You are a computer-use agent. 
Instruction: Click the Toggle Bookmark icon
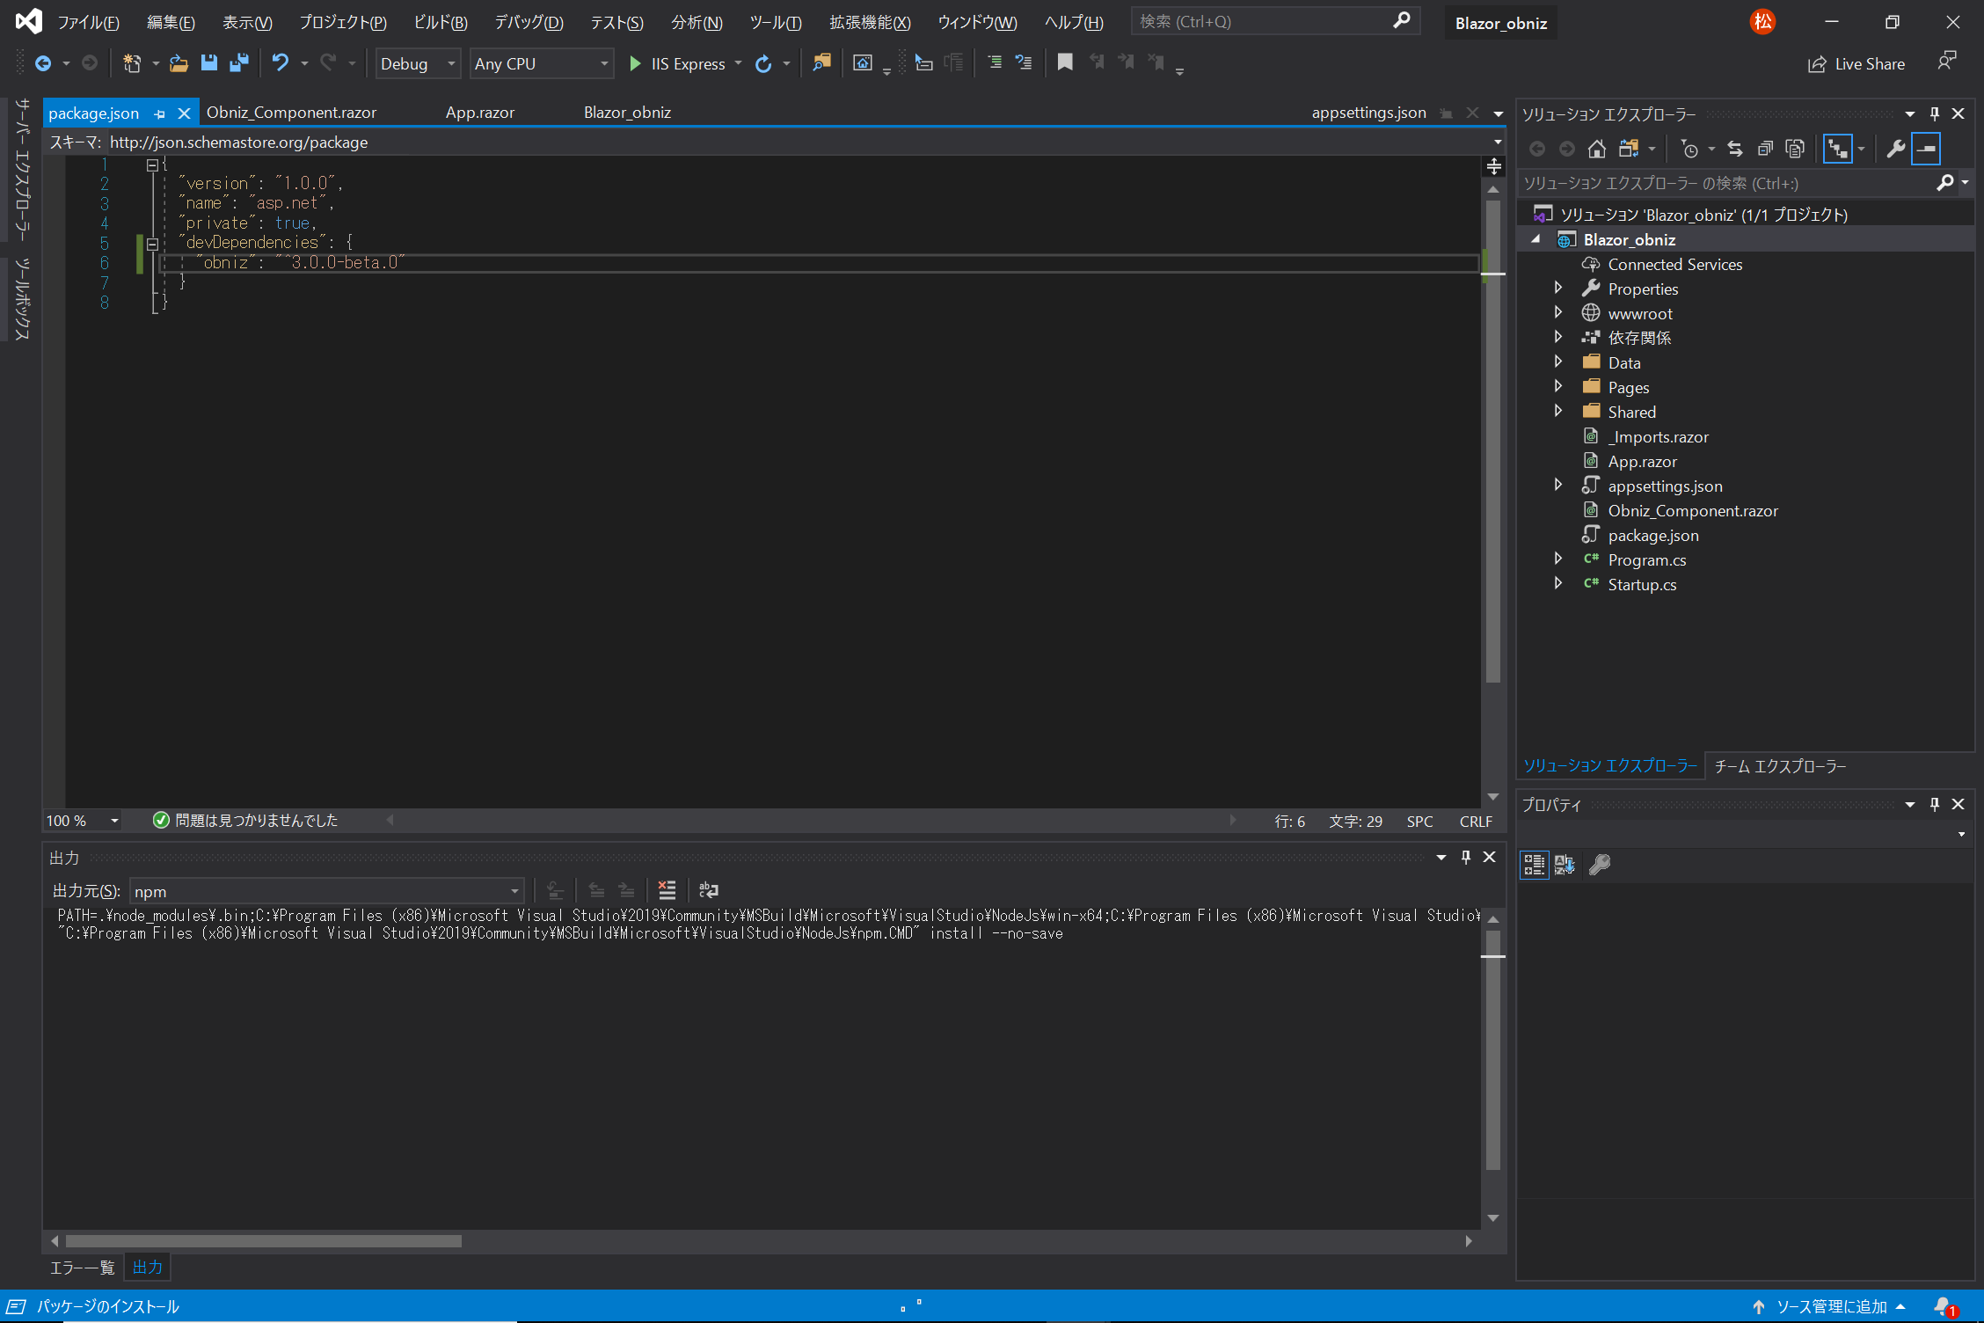(x=1064, y=62)
